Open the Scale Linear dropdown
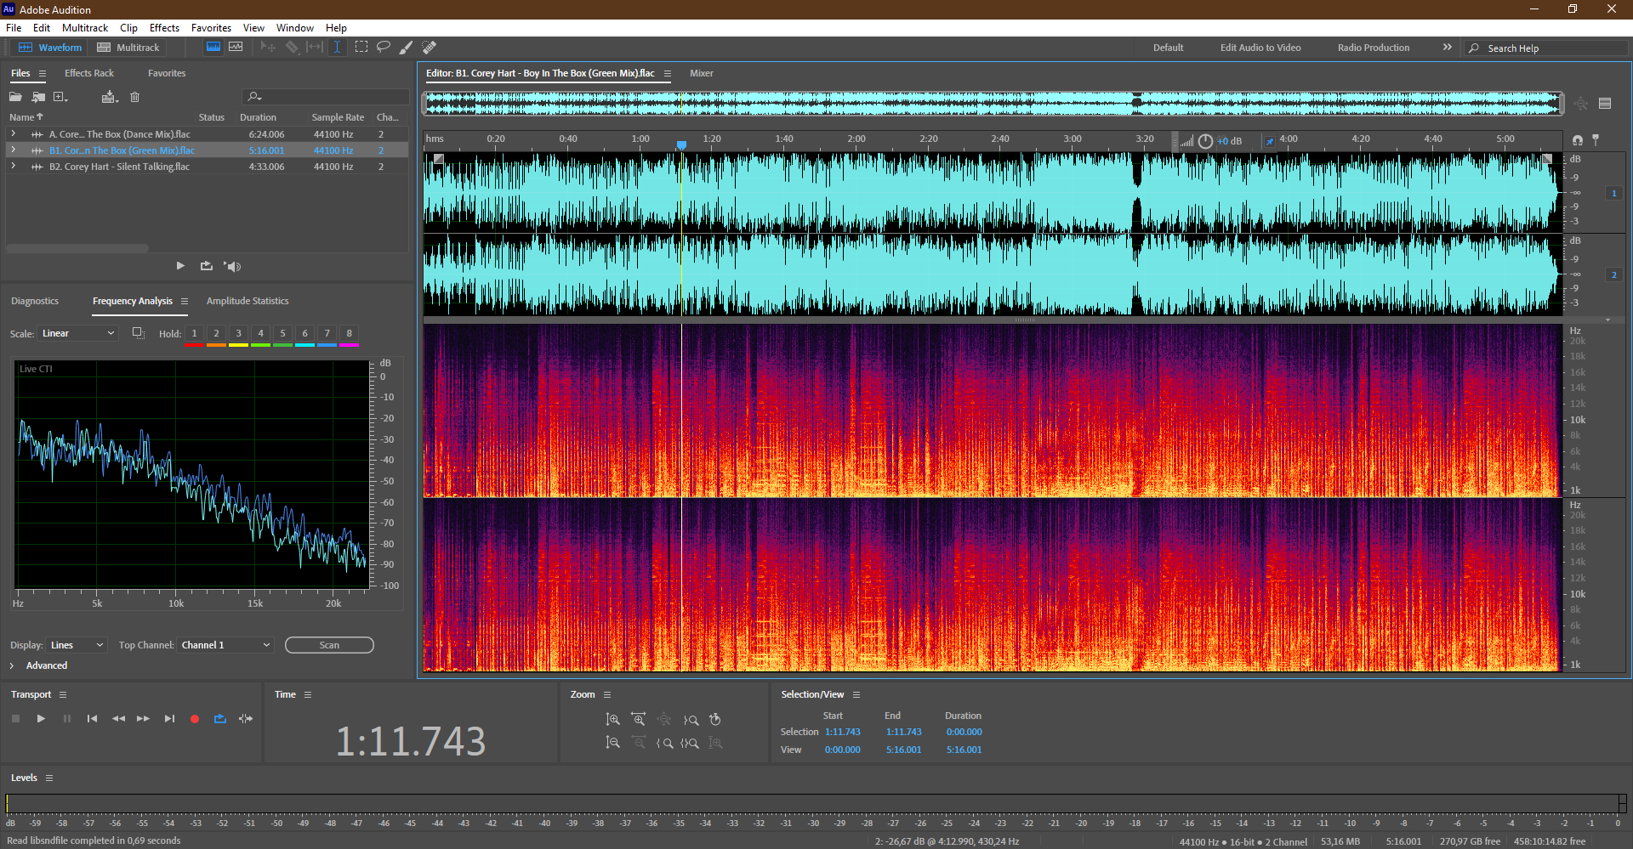Screen dimensions: 1633x849 pyautogui.click(x=77, y=333)
